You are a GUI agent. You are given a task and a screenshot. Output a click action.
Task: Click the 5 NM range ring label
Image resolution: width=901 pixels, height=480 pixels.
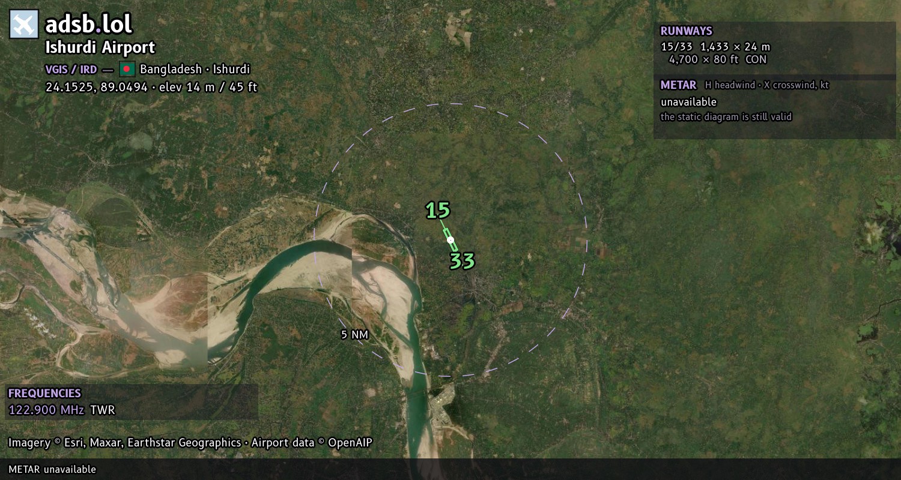pyautogui.click(x=354, y=335)
